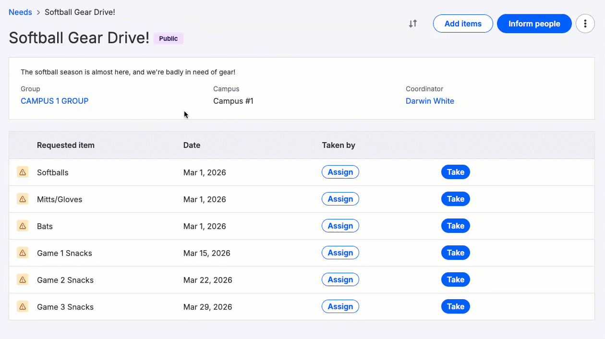Assign someone to Bats
The height and width of the screenshot is (339, 605).
click(x=340, y=226)
